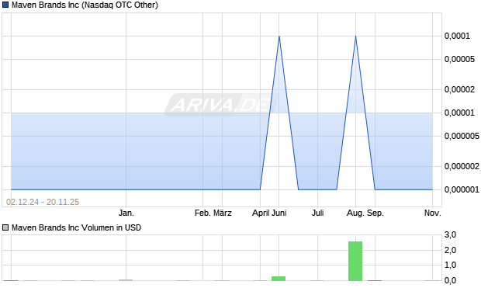
Task: Click the Nov. month label
Action: (x=433, y=213)
